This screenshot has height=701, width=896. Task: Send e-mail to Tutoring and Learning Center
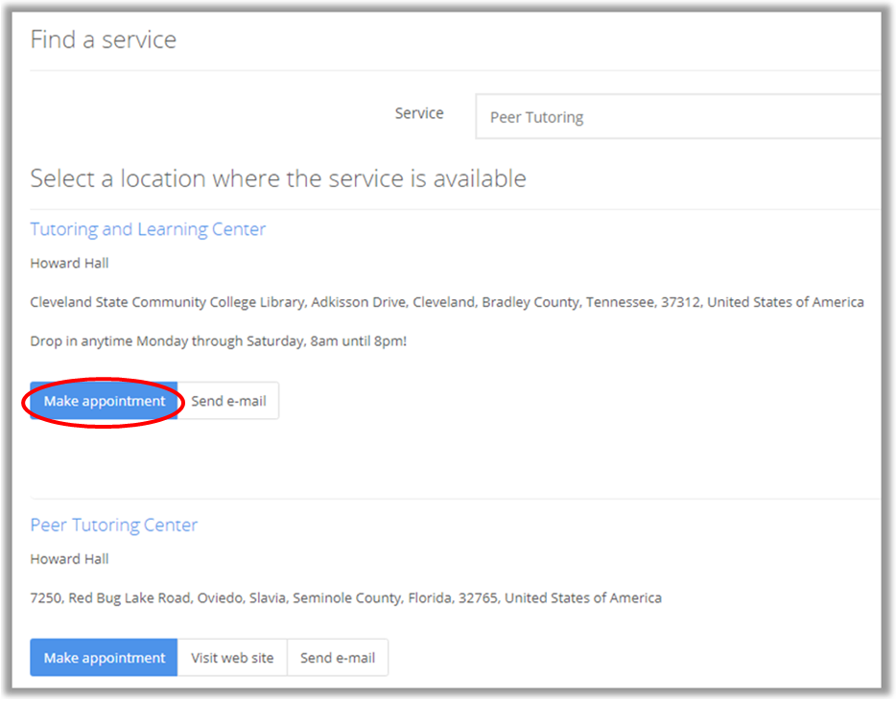(x=228, y=401)
